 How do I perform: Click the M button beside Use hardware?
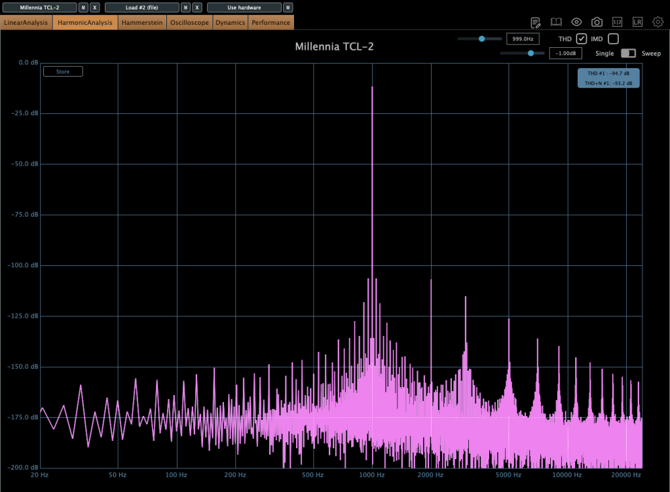click(x=288, y=7)
